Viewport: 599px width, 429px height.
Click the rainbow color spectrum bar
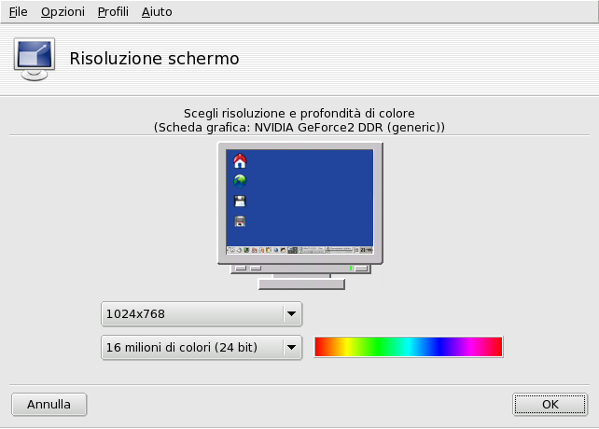(409, 347)
